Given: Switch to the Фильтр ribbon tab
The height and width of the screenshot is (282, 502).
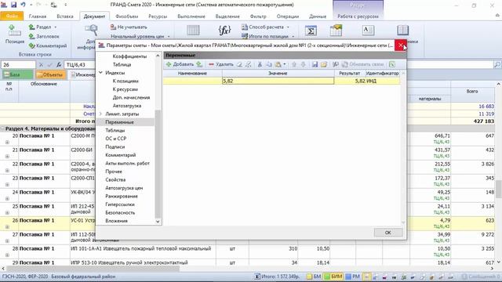Looking at the screenshot, I should 258,16.
